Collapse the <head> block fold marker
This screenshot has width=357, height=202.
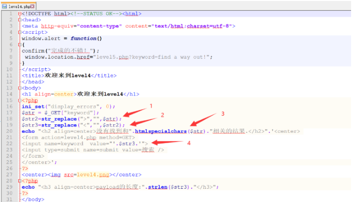20,20
